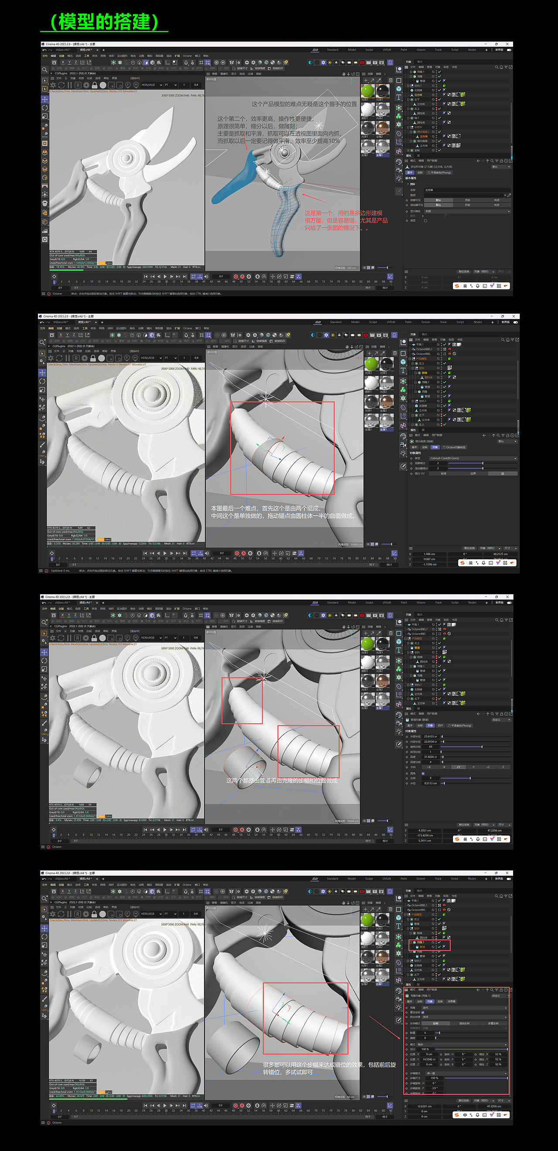
Task: Open the 克隆 mode dropdown showing 迭代
Action: tap(464, 1007)
